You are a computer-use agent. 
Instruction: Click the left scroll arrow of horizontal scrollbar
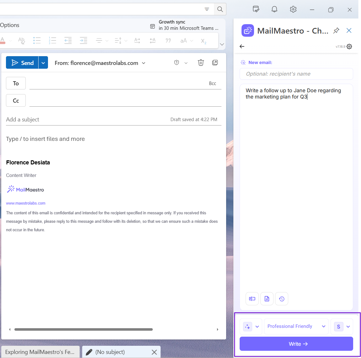10,329
